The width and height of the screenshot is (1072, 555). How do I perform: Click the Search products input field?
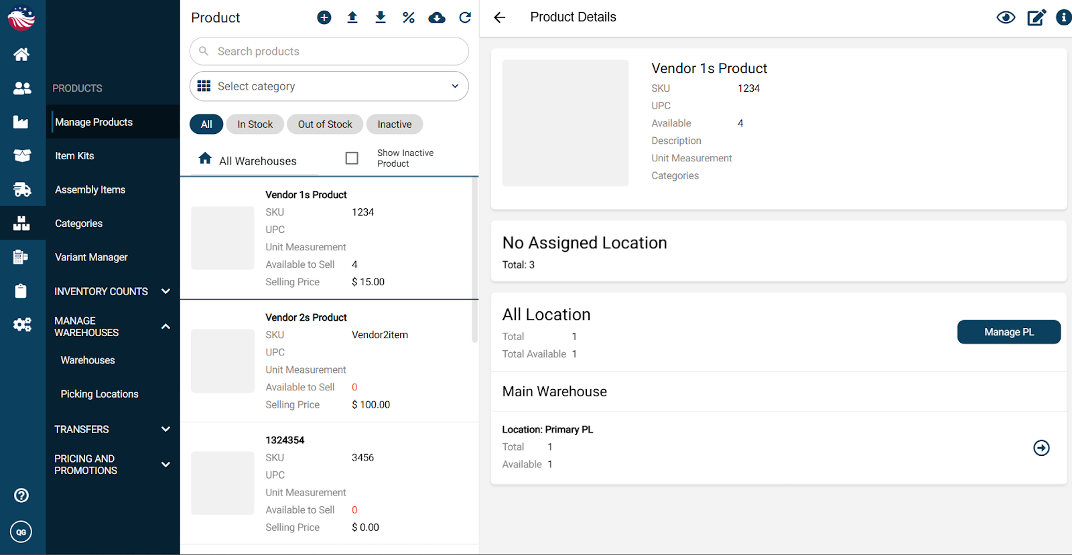coord(329,52)
